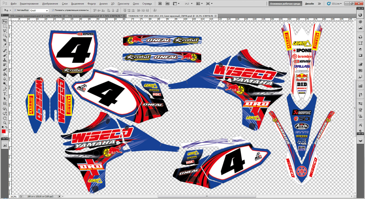Select the Clone Stamp tool
This screenshot has height=199, width=365.
(x=5, y=60)
